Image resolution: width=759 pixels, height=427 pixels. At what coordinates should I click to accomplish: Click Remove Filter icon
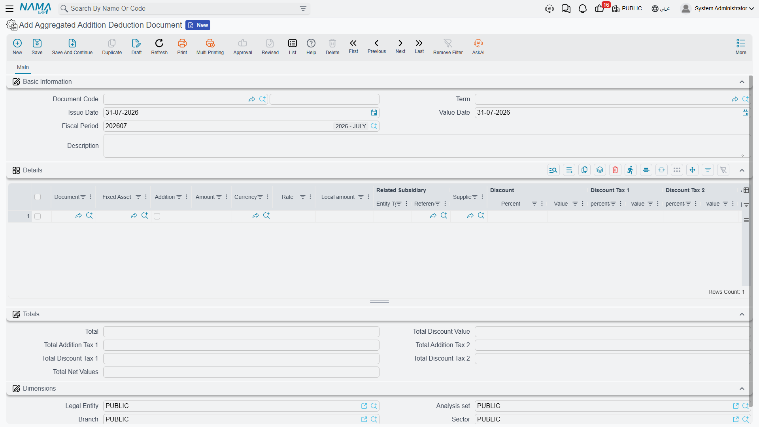pos(448,47)
